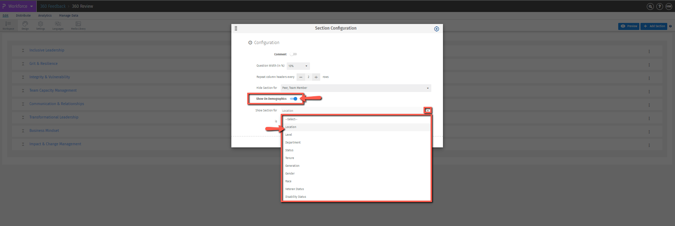Click the Add Section button
Screen dimensions: 675x226
tap(654, 26)
